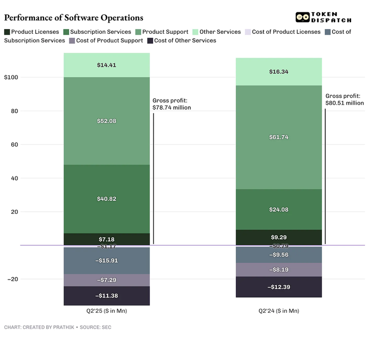Screen dimensions: 369x338
Task: Click the Q2'25 ($ in Mn) axis label
Action: [x=107, y=311]
